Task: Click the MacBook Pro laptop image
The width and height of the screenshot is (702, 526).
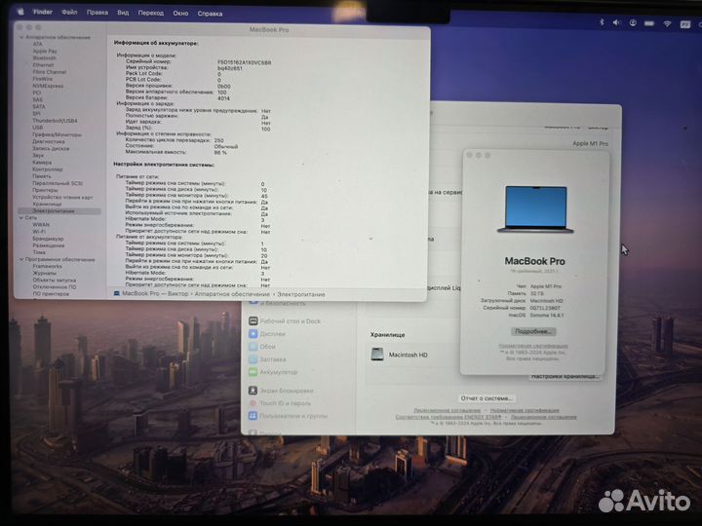Action: (535, 209)
